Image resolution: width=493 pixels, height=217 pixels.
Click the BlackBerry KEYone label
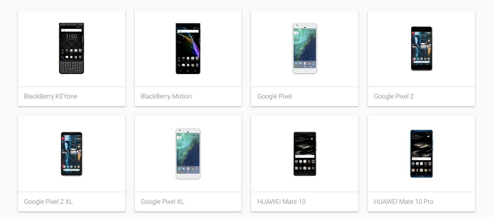[x=51, y=96]
